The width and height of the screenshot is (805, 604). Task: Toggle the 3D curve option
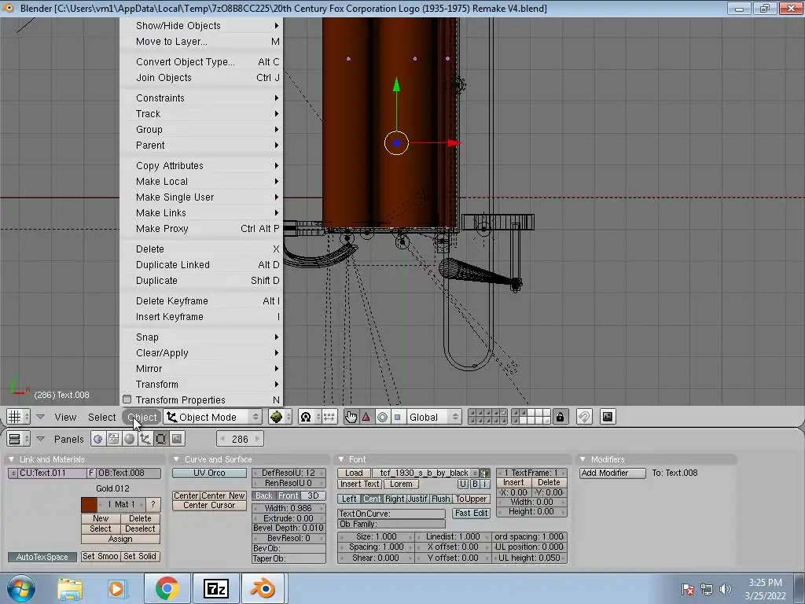click(313, 495)
